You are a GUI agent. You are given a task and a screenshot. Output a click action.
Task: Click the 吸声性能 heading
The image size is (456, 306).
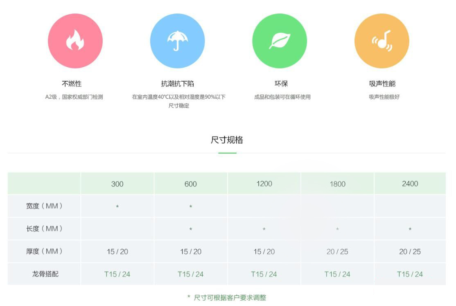click(x=382, y=84)
